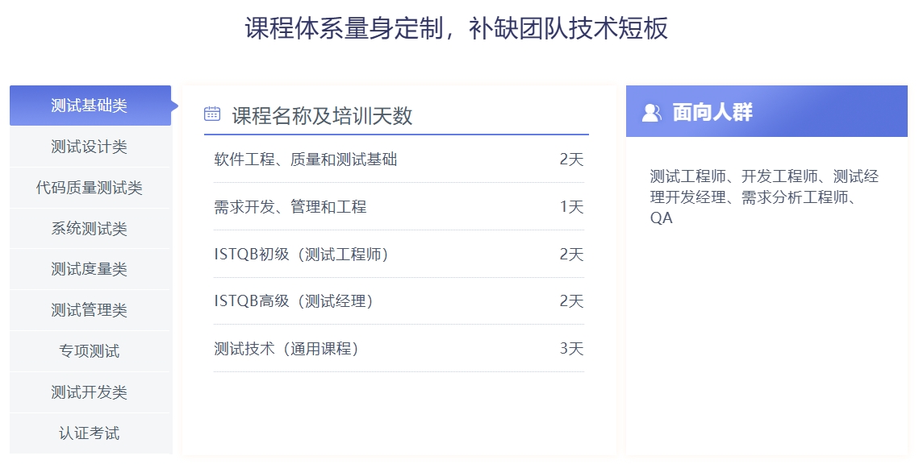Show the 测试管理类 courses
The image size is (919, 464).
[x=90, y=310]
